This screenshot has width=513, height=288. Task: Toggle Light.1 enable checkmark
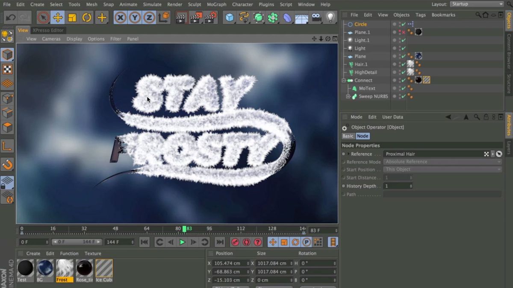tap(404, 41)
